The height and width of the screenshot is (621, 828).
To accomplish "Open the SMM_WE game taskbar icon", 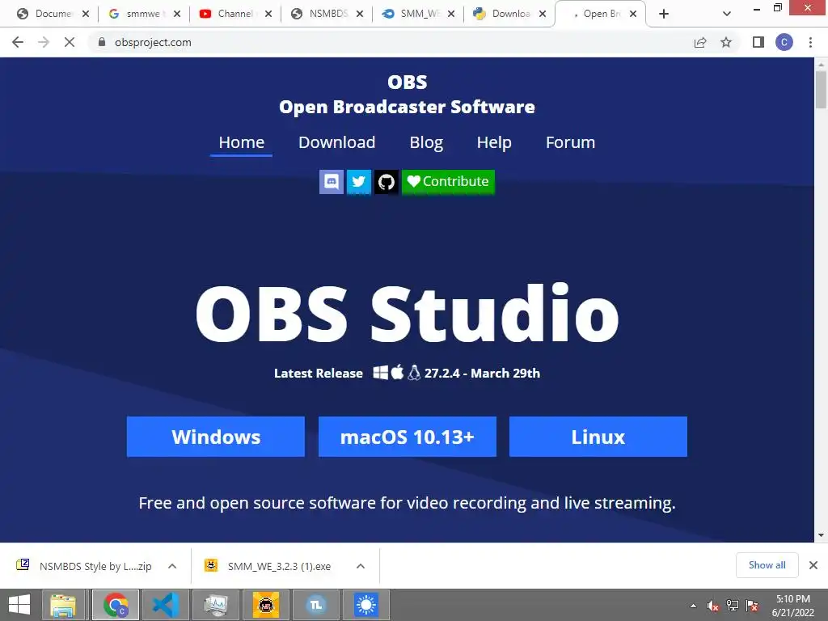I will tap(265, 605).
